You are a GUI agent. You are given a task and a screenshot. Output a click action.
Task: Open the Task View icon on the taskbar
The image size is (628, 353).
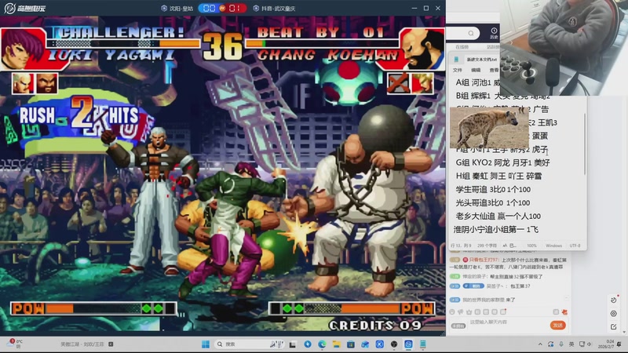pyautogui.click(x=293, y=344)
